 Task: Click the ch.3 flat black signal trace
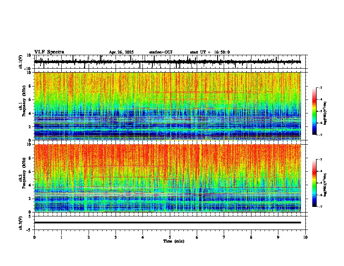click(167, 223)
